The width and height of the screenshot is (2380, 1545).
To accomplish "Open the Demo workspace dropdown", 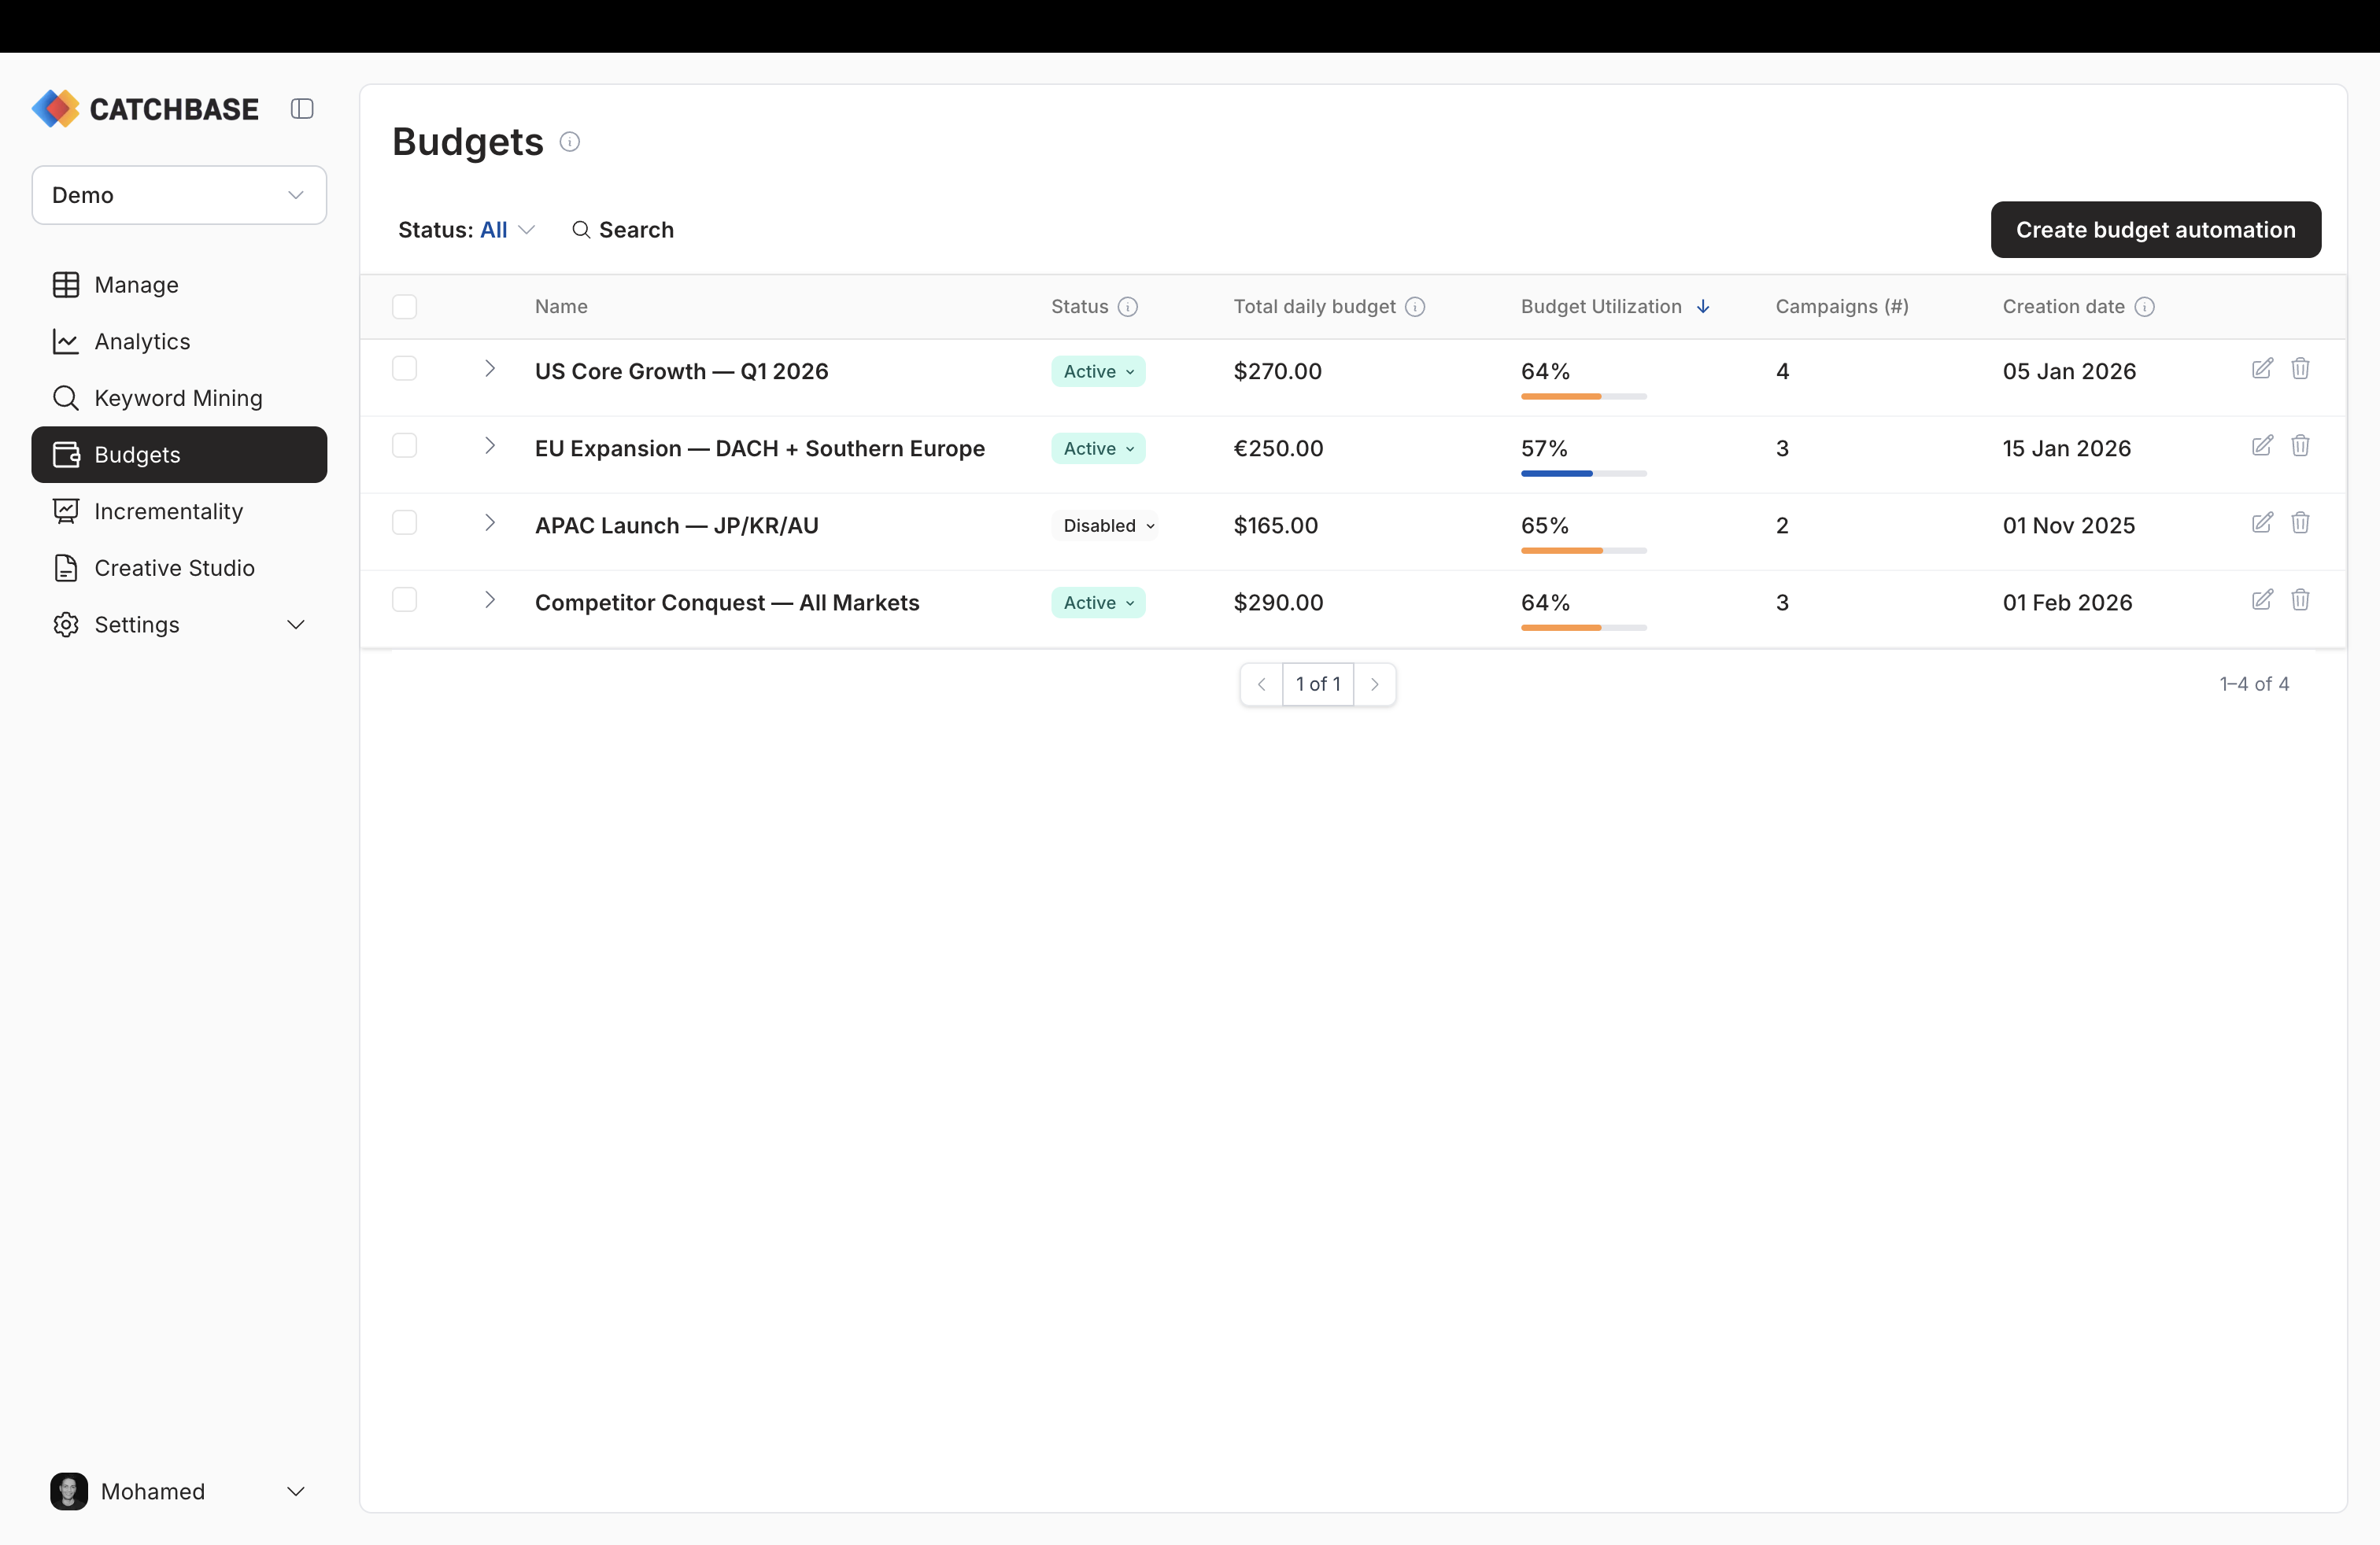I will tap(178, 195).
